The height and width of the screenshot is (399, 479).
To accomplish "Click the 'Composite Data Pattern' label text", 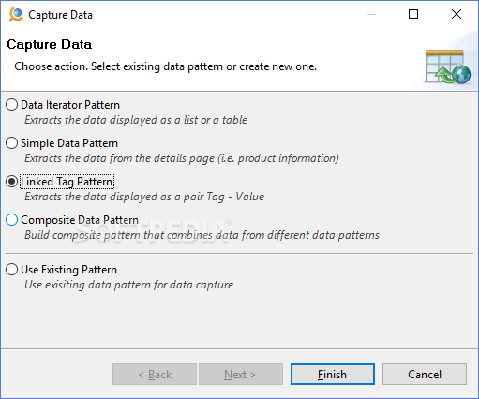I will pyautogui.click(x=80, y=220).
